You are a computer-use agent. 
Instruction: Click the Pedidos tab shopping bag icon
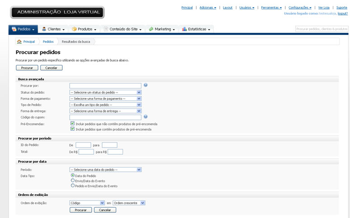coord(14,29)
